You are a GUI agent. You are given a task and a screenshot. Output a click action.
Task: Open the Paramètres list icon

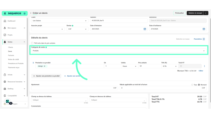pos(204,39)
